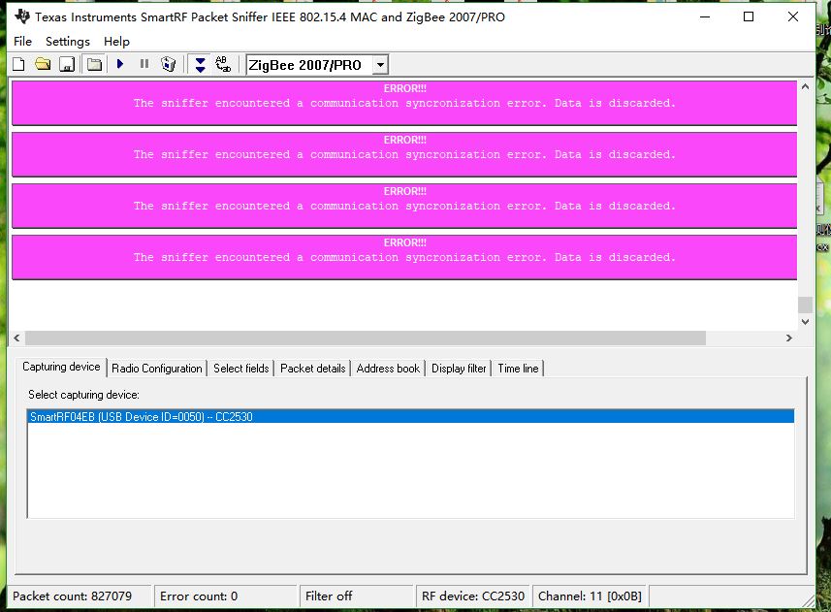Click the packet list scroll down arrow
Screen dimensions: 831x612
[805, 322]
